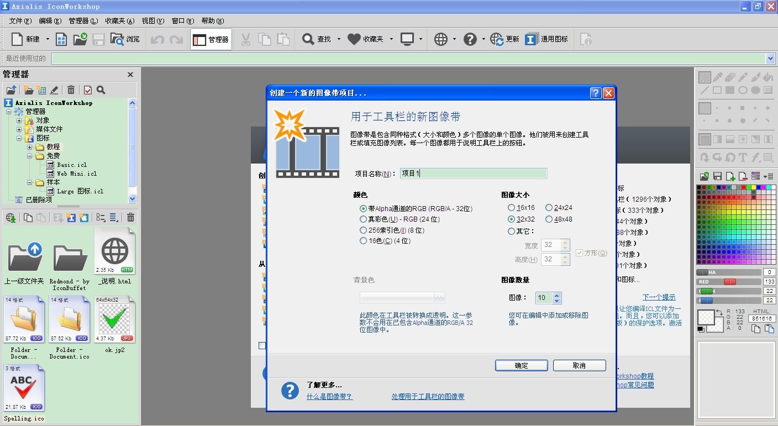Click the 确定 button
The height and width of the screenshot is (426, 778).
click(x=522, y=365)
